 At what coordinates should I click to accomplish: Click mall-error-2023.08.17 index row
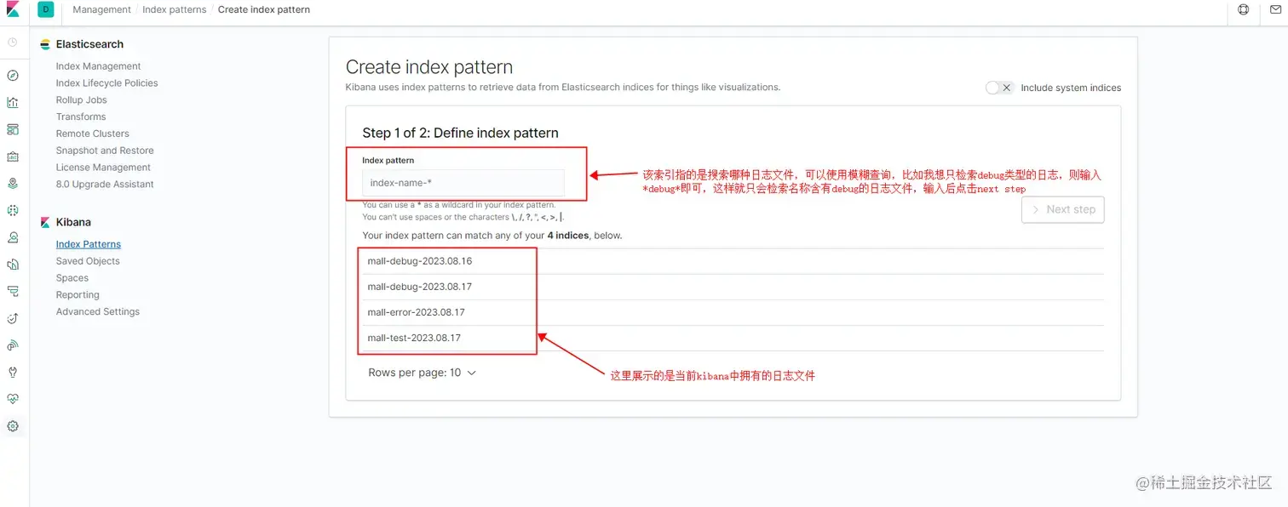point(733,312)
